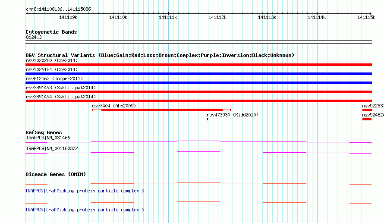This screenshot has height=223, width=384.
Task: Click the 8q24.3 band label
Action: 34,37
